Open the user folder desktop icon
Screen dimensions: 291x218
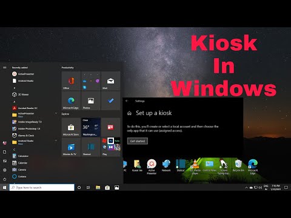pos(137,165)
